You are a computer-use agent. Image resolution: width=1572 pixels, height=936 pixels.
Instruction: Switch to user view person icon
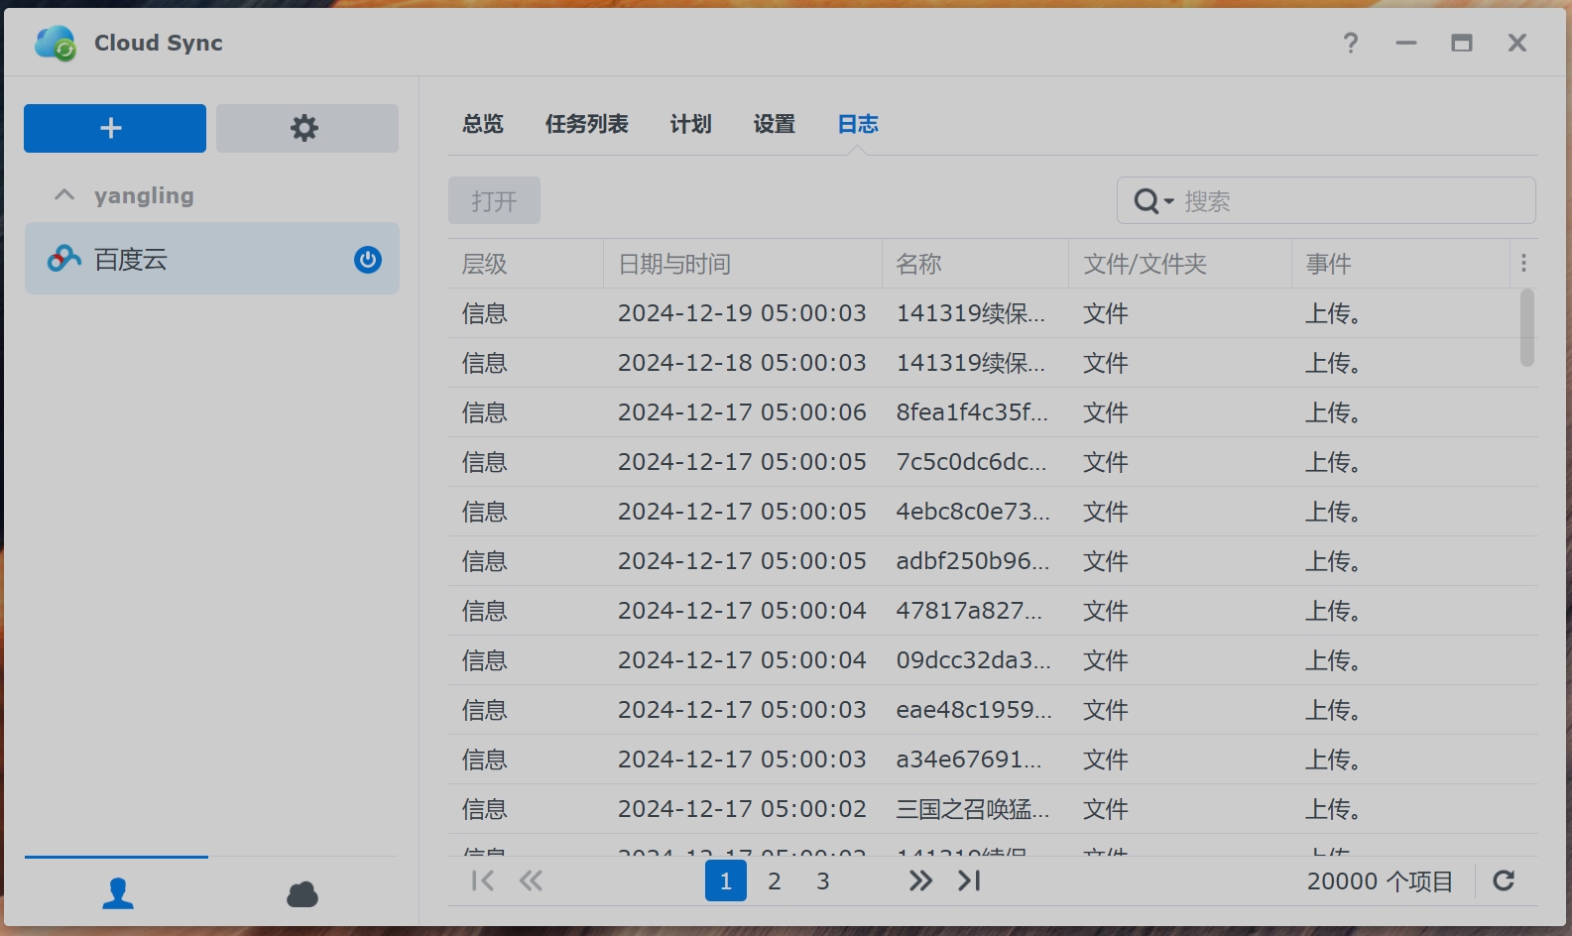click(x=118, y=893)
